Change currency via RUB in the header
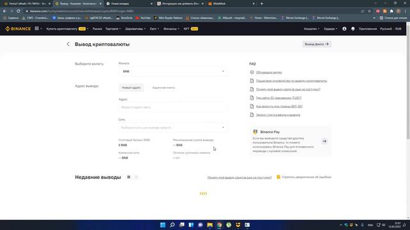This screenshot has width=410, height=230. (398, 29)
